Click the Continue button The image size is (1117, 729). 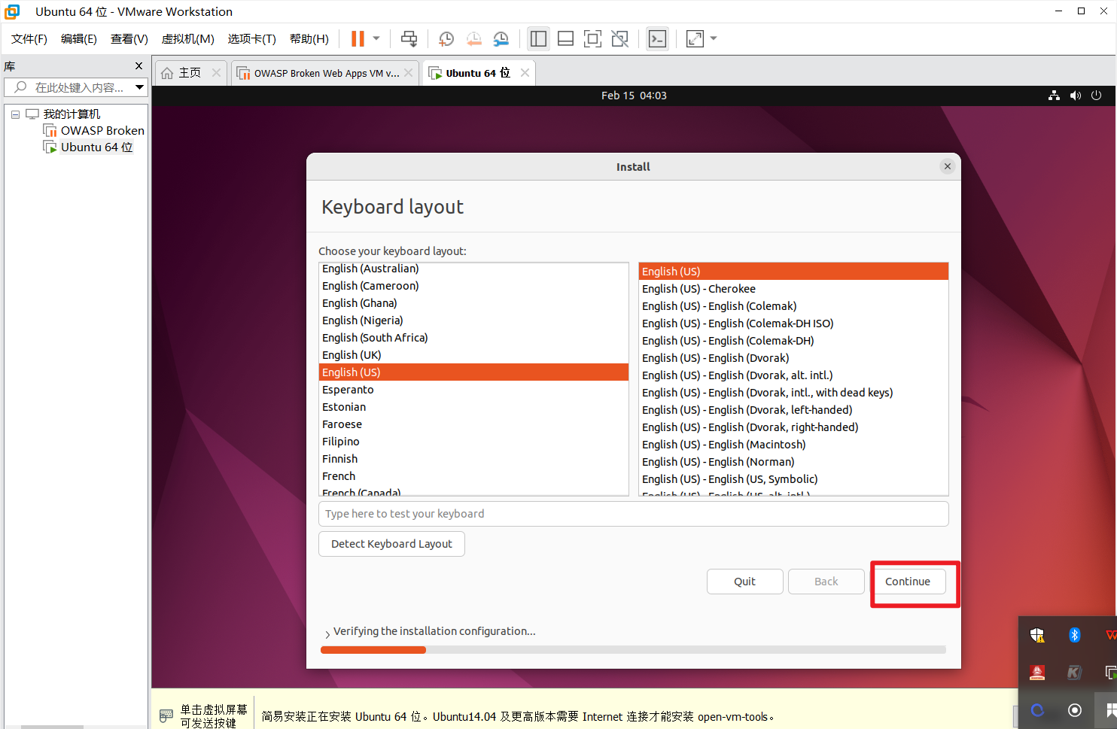[x=908, y=582]
